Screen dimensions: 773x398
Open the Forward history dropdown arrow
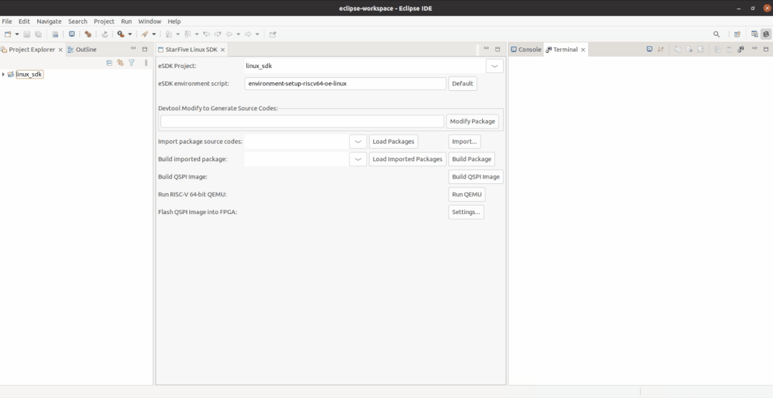(257, 34)
